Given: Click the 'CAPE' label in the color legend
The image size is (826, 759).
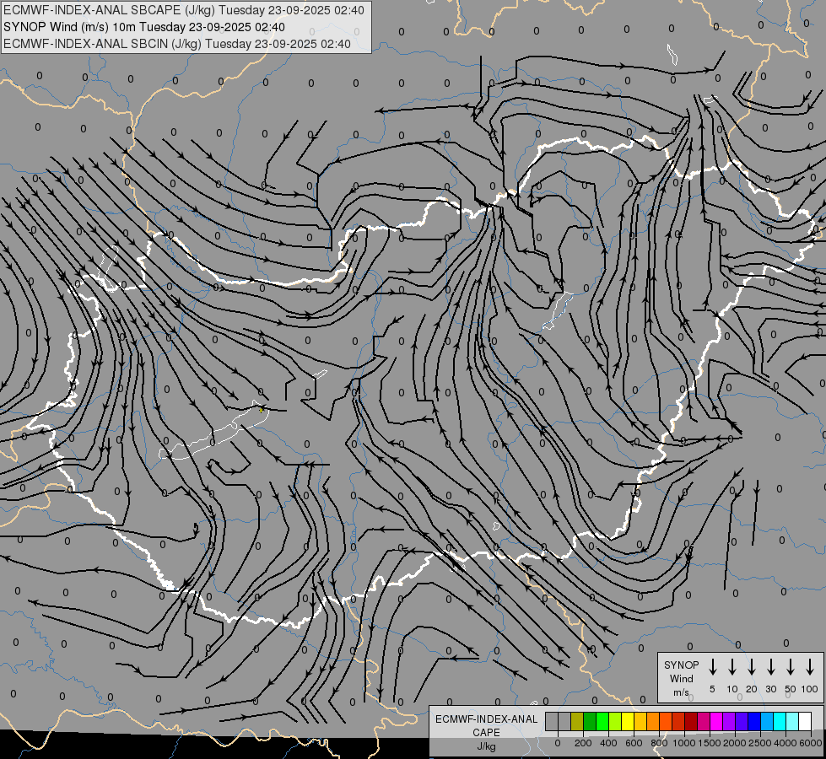Looking at the screenshot, I should pyautogui.click(x=486, y=733).
